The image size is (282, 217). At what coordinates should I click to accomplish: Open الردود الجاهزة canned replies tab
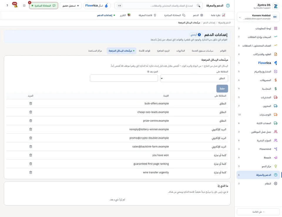coord(163,51)
